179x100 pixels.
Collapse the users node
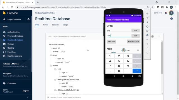tap(51, 66)
